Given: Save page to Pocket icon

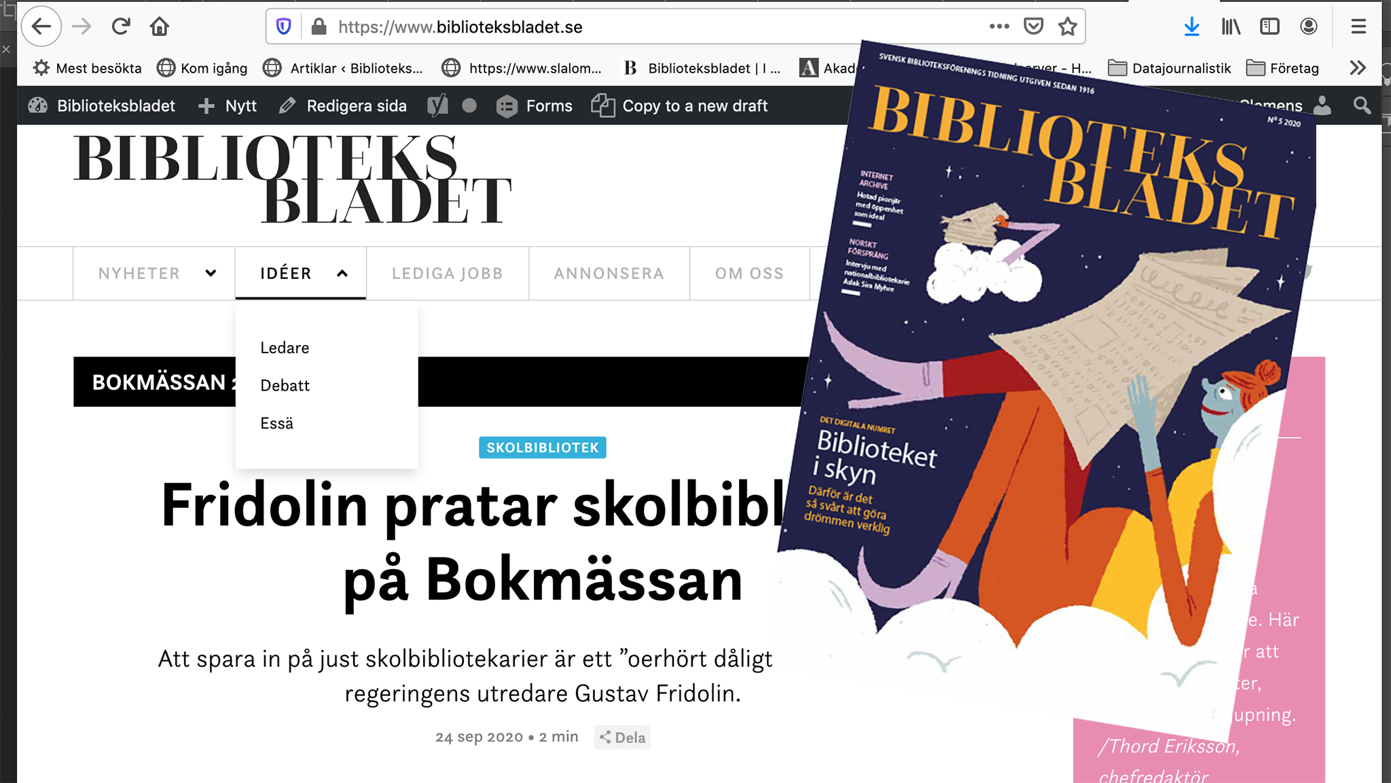Looking at the screenshot, I should [x=1033, y=26].
